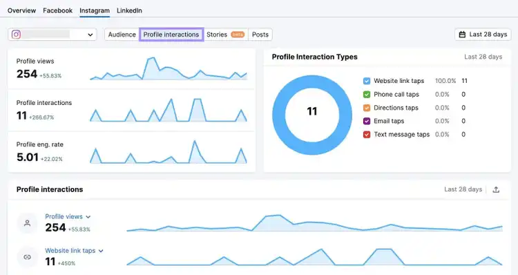Switch to the Overview tab
This screenshot has height=275, width=518.
[x=22, y=10]
